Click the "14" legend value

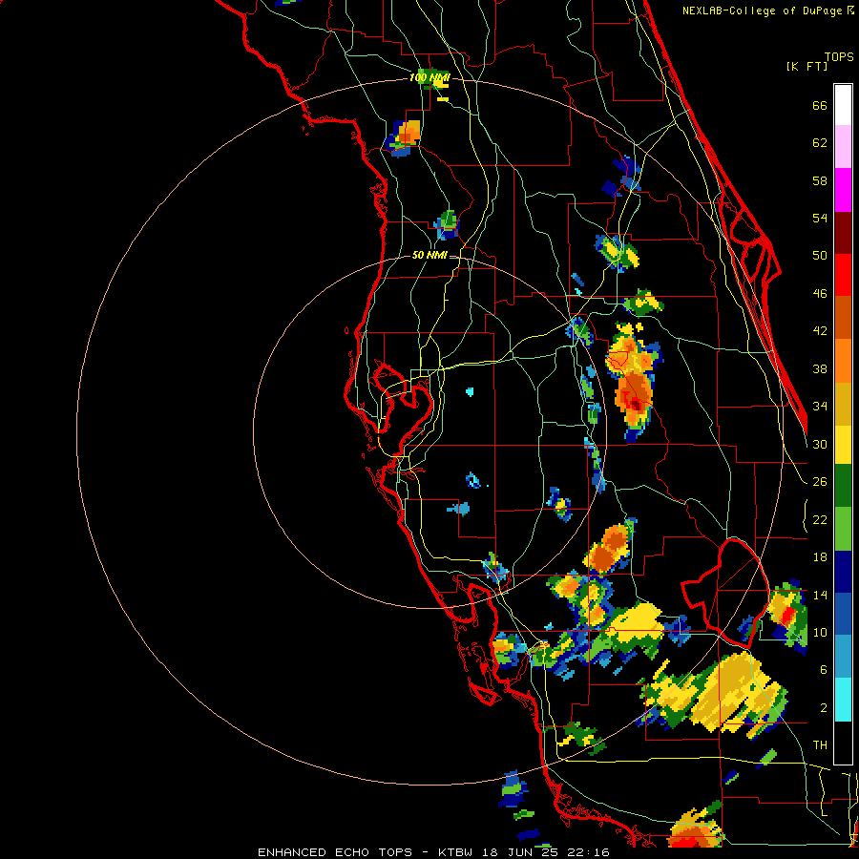(820, 595)
